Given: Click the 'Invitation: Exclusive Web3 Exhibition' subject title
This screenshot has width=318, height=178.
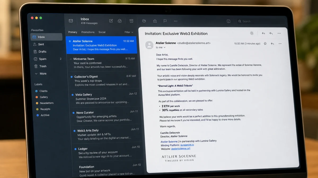Looking at the screenshot, I should click(176, 33).
